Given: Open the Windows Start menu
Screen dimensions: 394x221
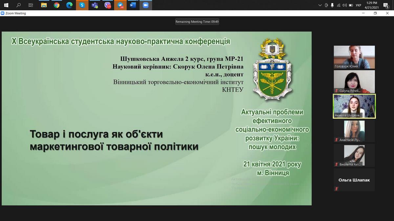Looking at the screenshot, I should (6, 5).
